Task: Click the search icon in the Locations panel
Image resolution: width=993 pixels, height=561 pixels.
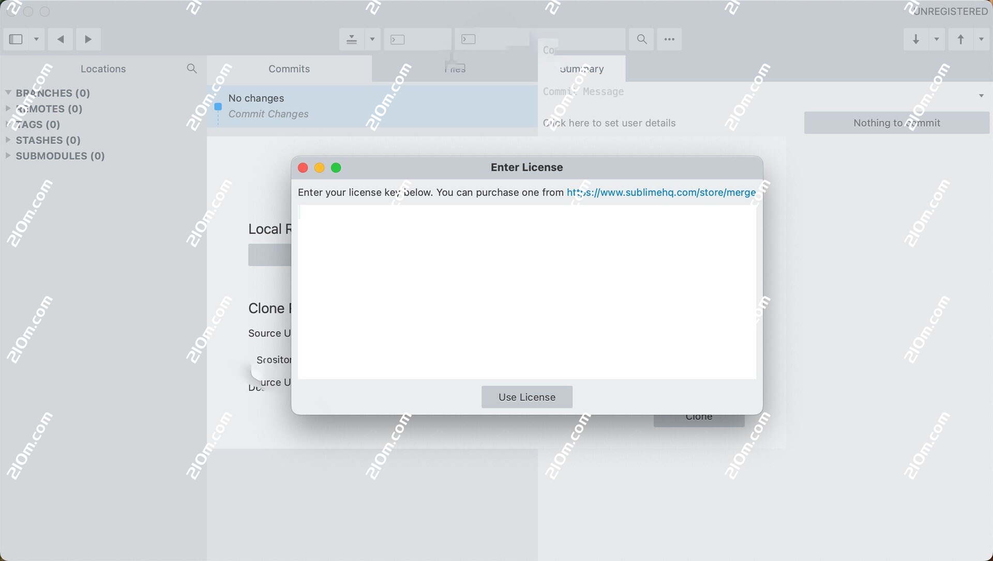Action: (192, 68)
